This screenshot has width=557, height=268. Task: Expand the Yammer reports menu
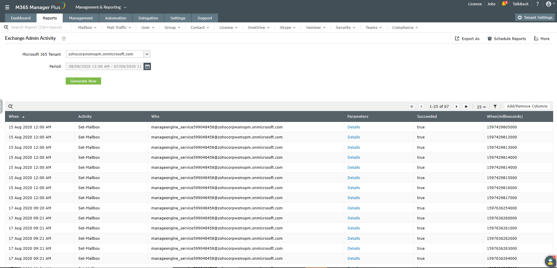click(316, 28)
